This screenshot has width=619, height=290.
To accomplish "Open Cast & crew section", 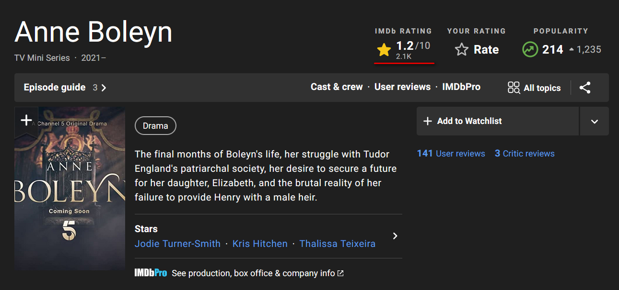I will [x=337, y=87].
